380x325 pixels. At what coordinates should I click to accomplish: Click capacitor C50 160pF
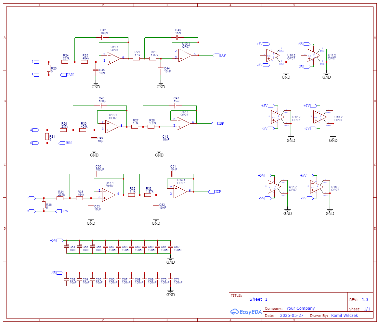[x=98, y=174]
